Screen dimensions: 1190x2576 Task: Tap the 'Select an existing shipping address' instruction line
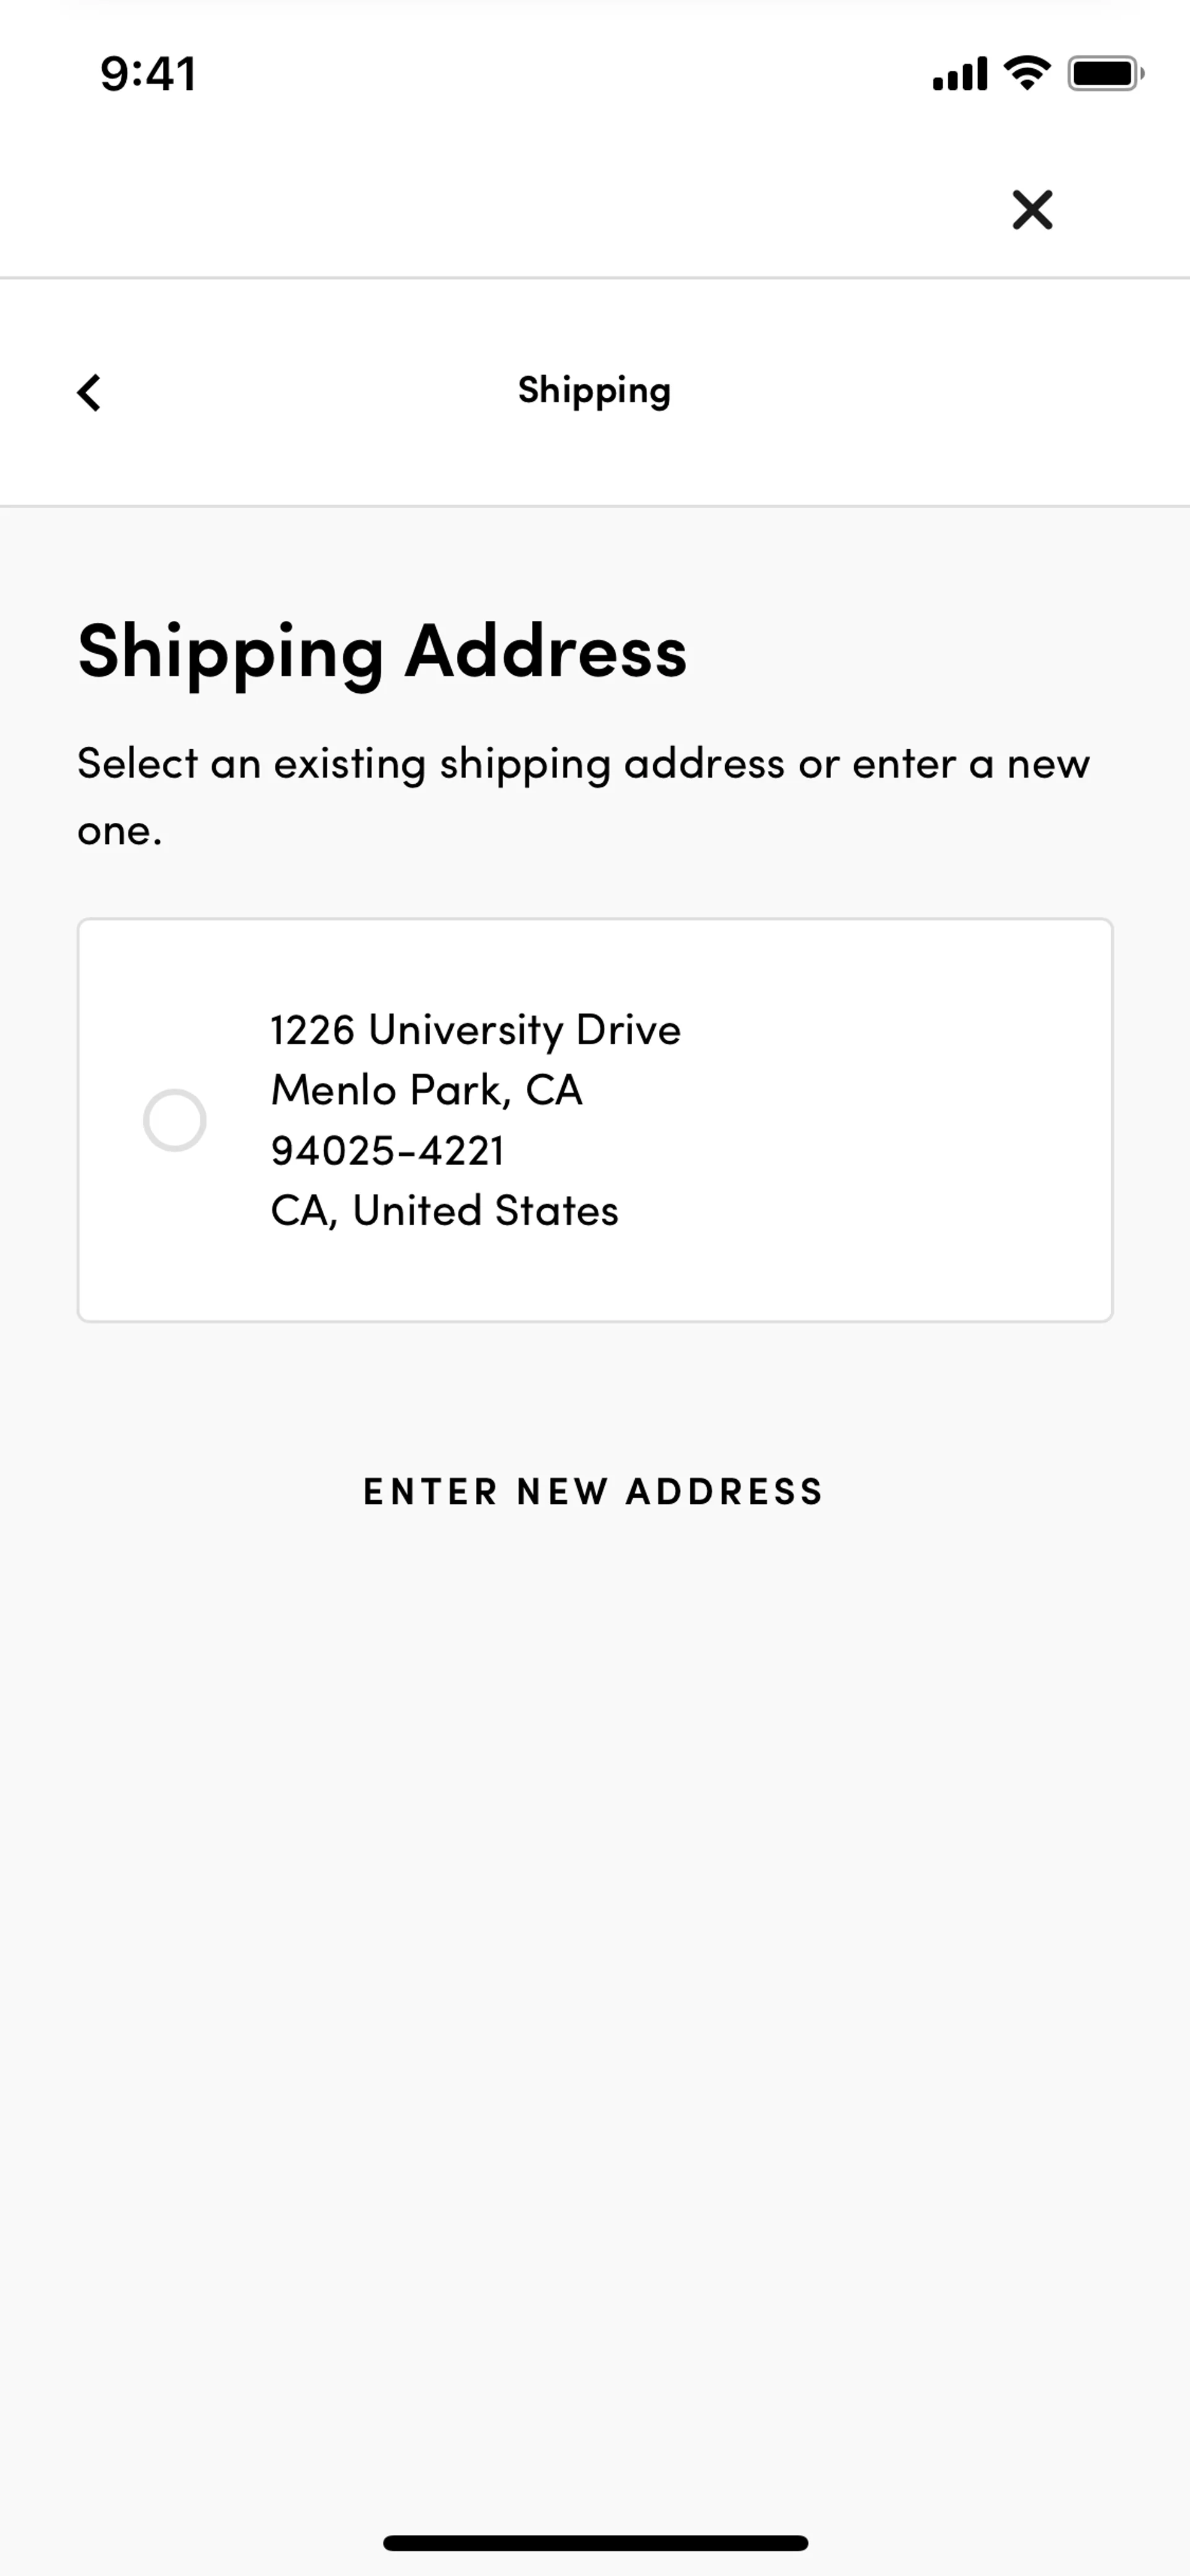pos(584,764)
